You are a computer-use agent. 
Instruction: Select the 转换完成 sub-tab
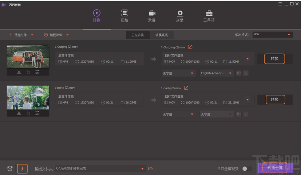coord(162,35)
